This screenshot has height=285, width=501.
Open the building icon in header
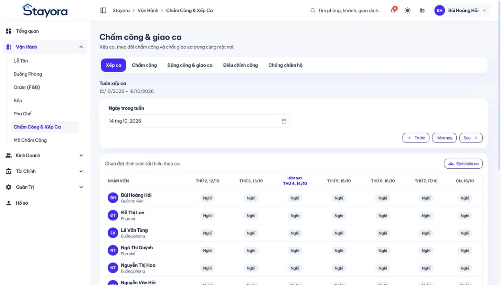tap(422, 11)
